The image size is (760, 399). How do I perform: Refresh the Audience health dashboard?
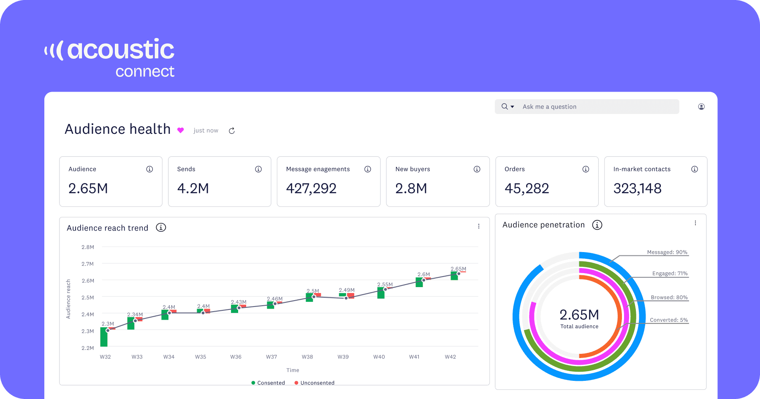232,130
